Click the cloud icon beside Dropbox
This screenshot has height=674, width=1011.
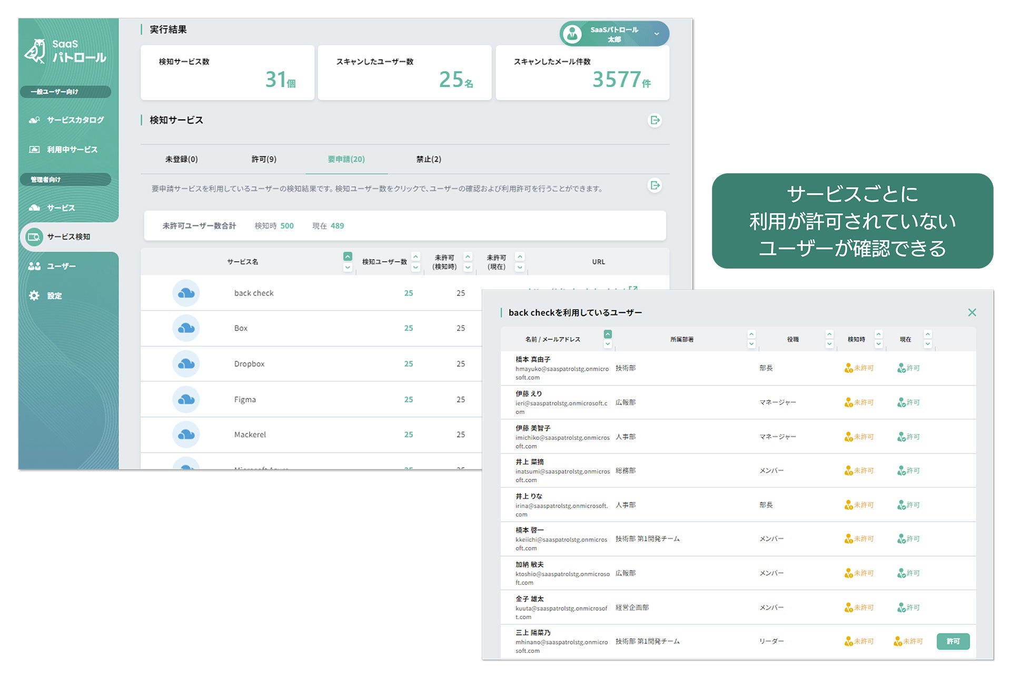(x=186, y=364)
